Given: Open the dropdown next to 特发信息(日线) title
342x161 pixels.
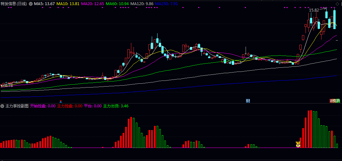Looking at the screenshot, I should pyautogui.click(x=30, y=4).
